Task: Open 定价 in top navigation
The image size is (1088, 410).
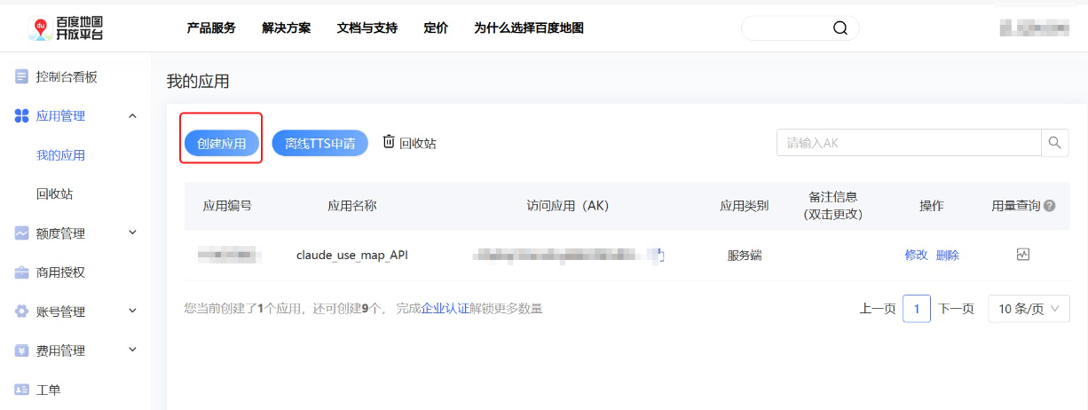Action: point(436,28)
